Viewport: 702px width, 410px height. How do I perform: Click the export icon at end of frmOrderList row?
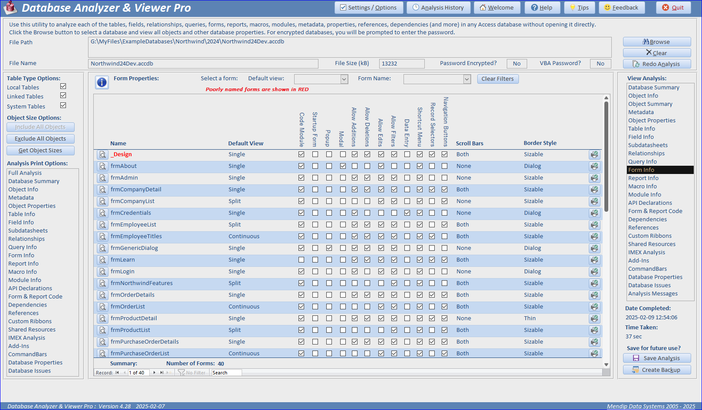[594, 307]
